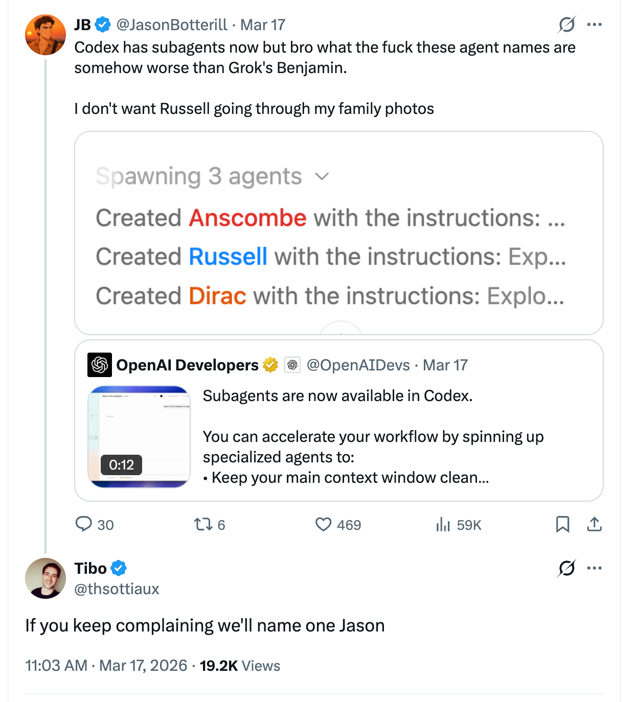Click the Grok icon on JB's tweet
Viewport: 636px width, 702px height.
566,25
